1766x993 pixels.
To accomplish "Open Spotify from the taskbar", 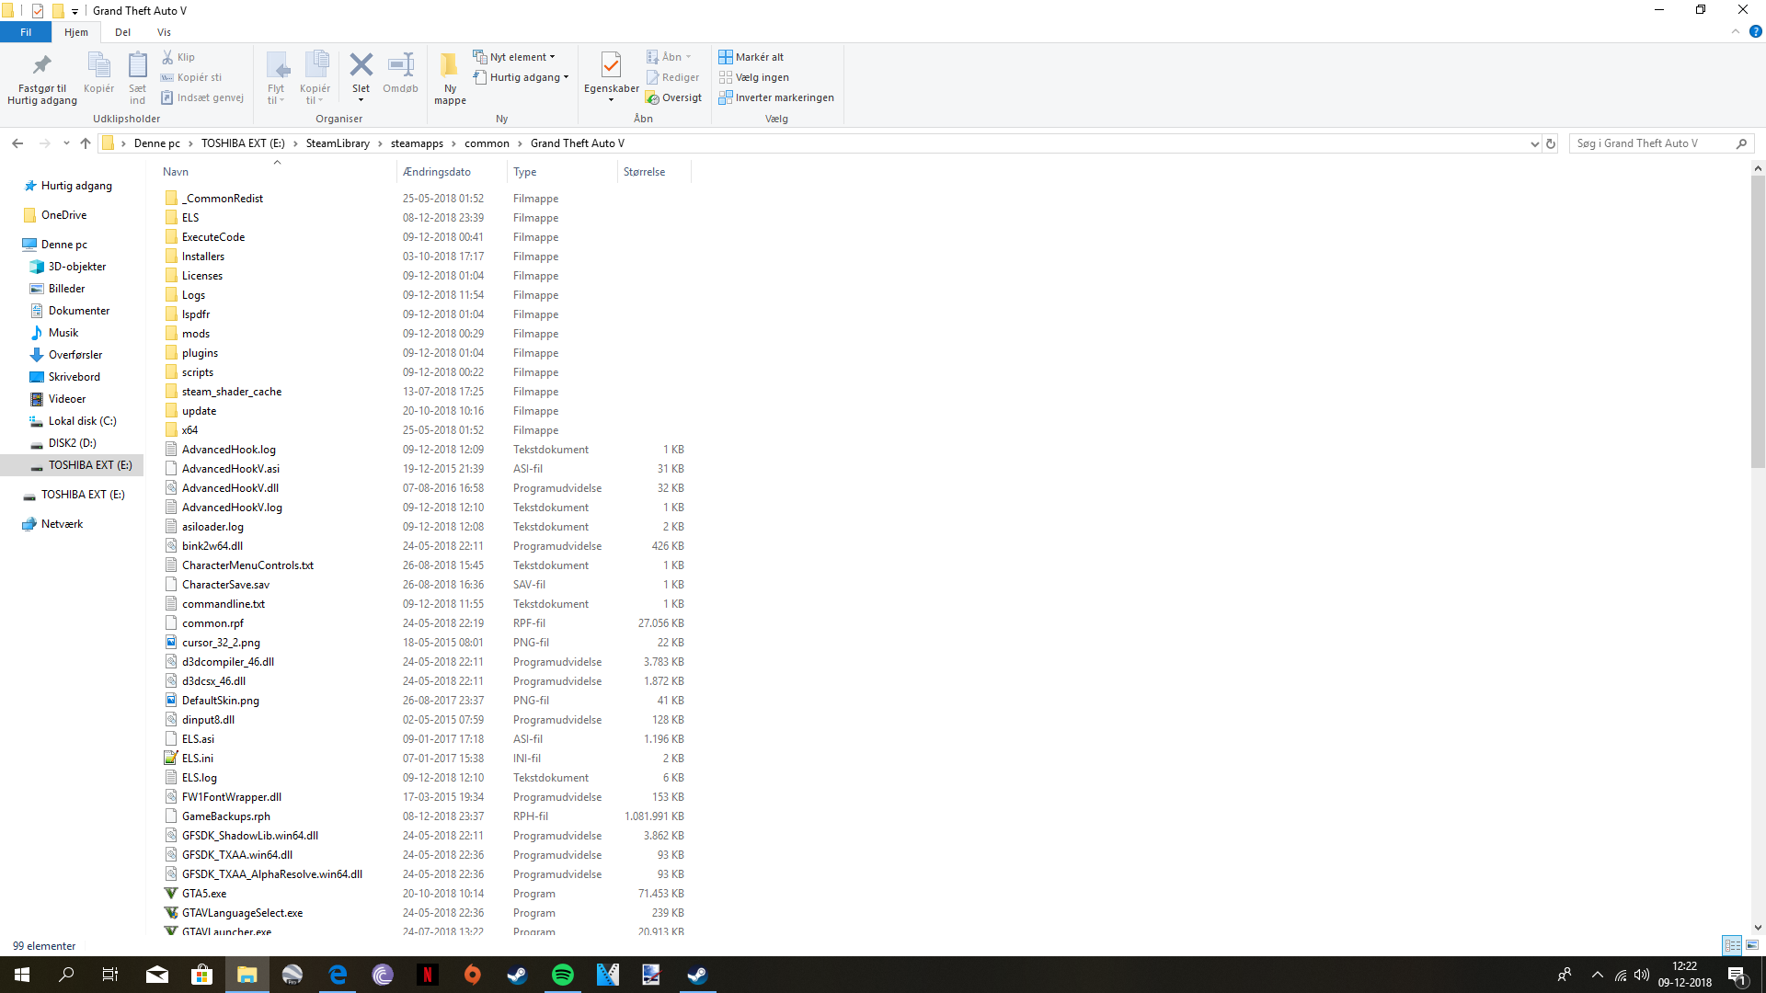I will pyautogui.click(x=562, y=975).
